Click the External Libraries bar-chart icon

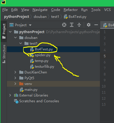[16, 95]
